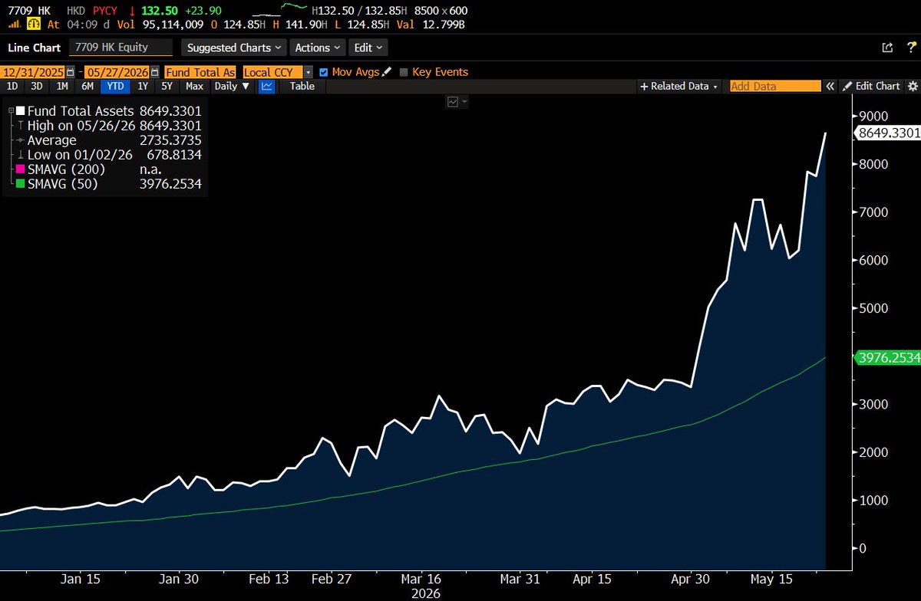Select the 1M range tab
The width and height of the screenshot is (921, 601).
[61, 86]
